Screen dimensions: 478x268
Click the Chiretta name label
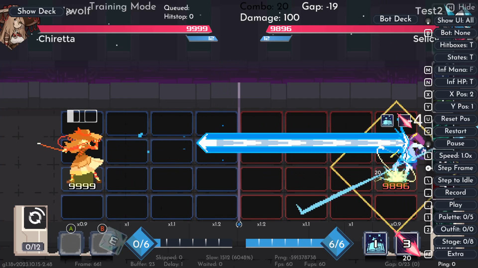(x=56, y=39)
